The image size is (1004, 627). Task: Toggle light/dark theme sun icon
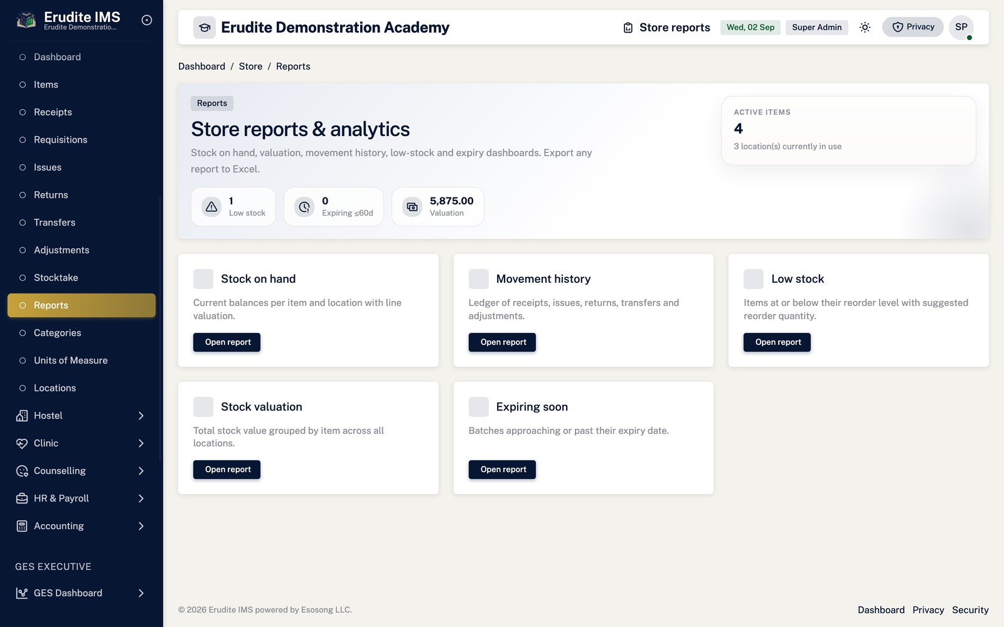point(865,28)
